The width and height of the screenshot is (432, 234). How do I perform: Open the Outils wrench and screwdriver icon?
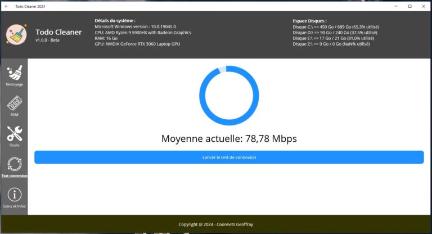(x=15, y=134)
